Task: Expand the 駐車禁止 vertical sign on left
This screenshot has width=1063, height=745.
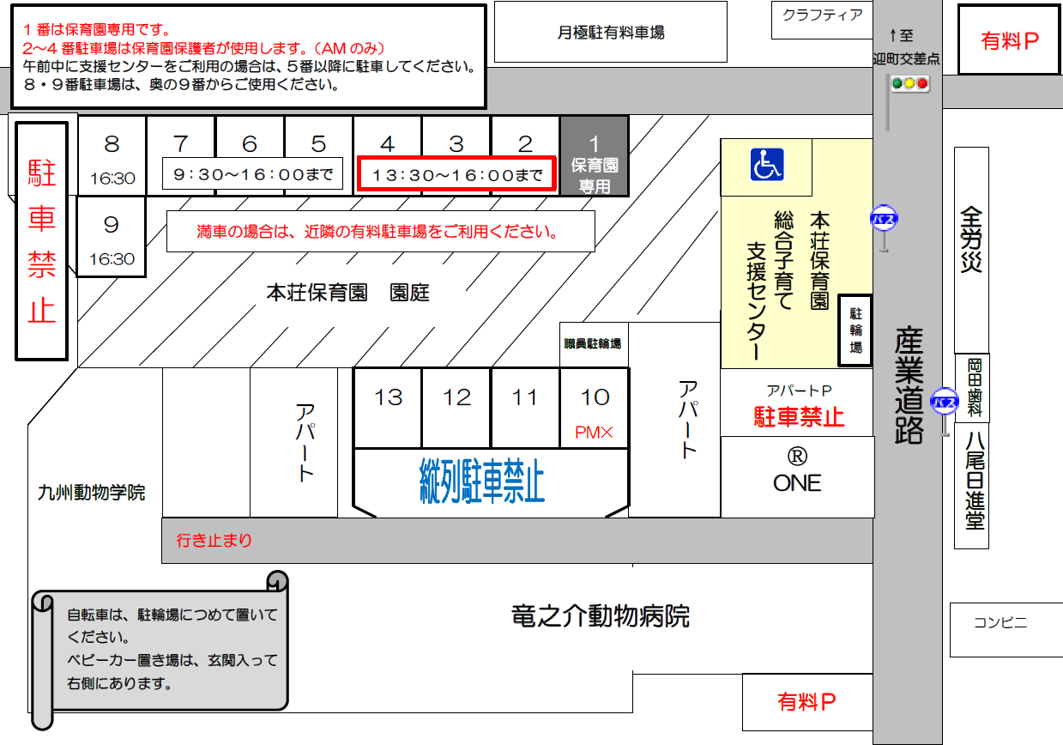Action: pos(40,240)
